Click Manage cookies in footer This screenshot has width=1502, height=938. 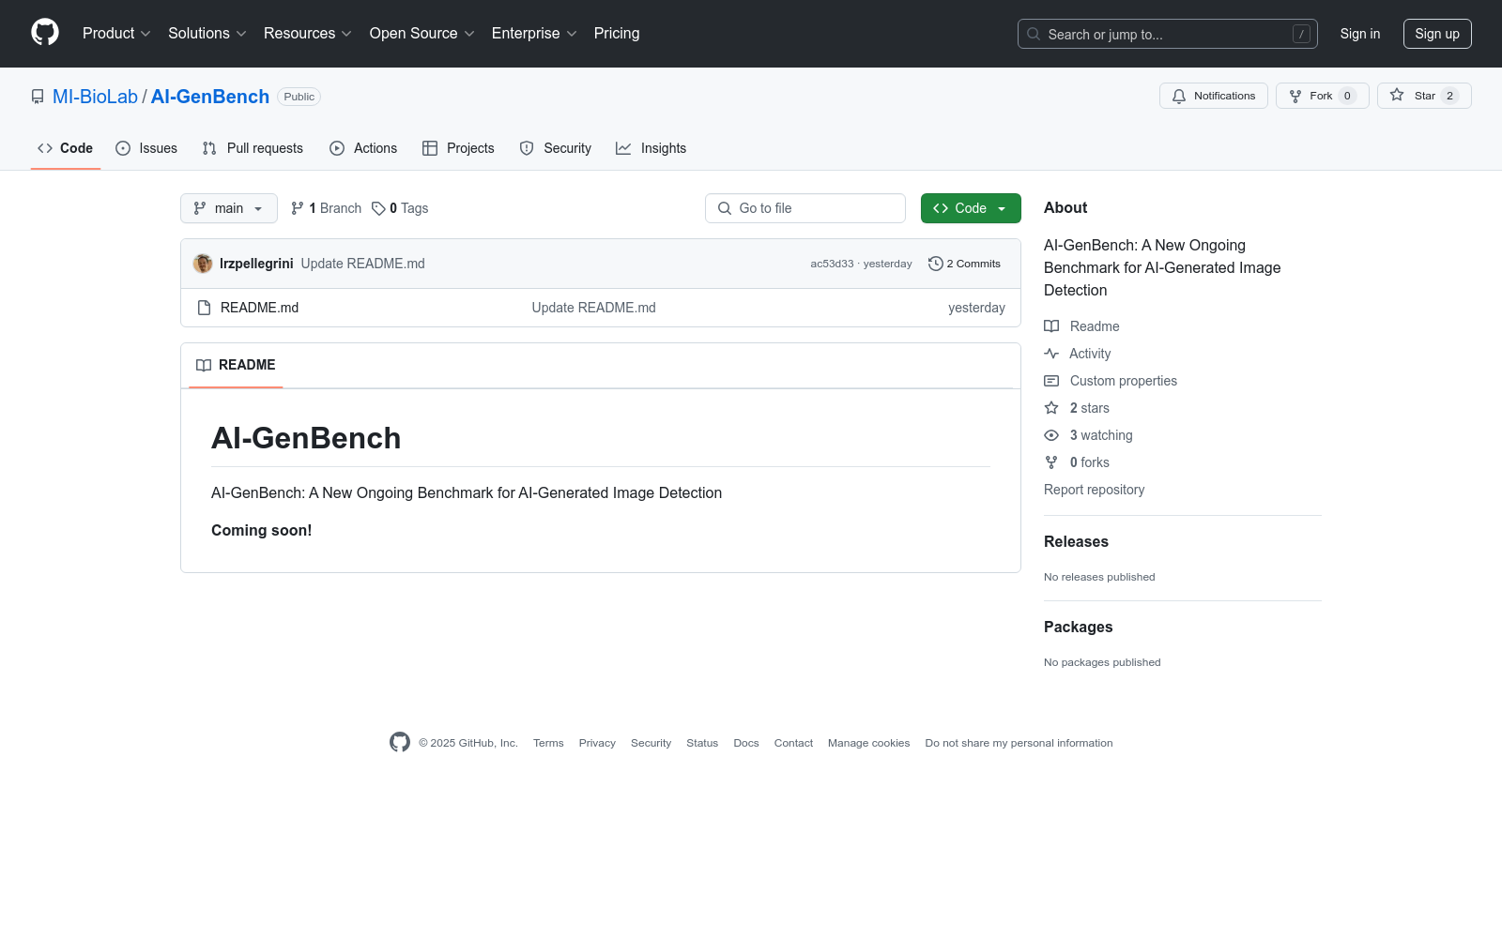pyautogui.click(x=868, y=743)
